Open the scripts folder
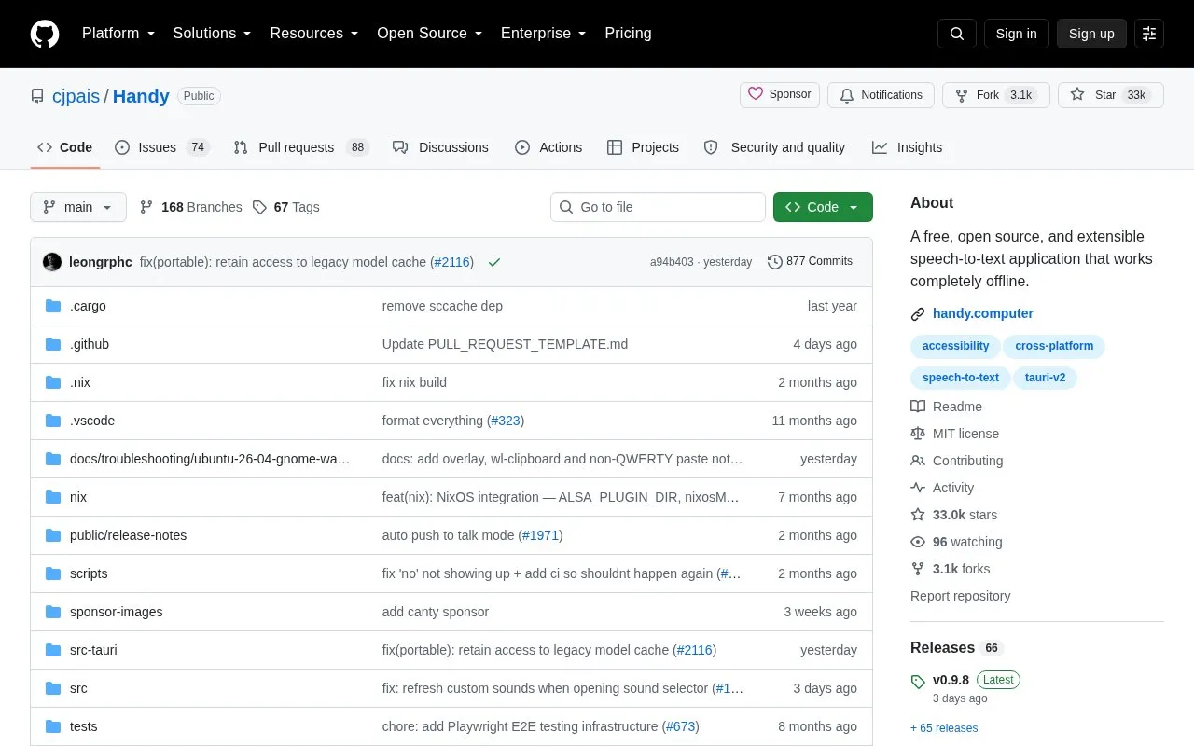This screenshot has width=1194, height=746. point(89,573)
